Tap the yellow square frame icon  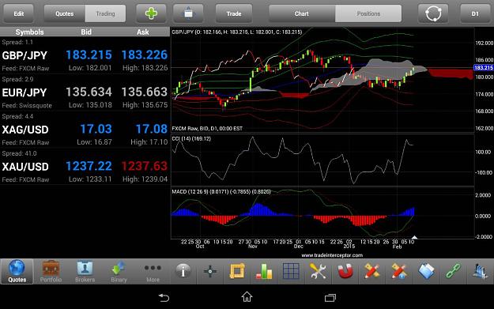[237, 271]
